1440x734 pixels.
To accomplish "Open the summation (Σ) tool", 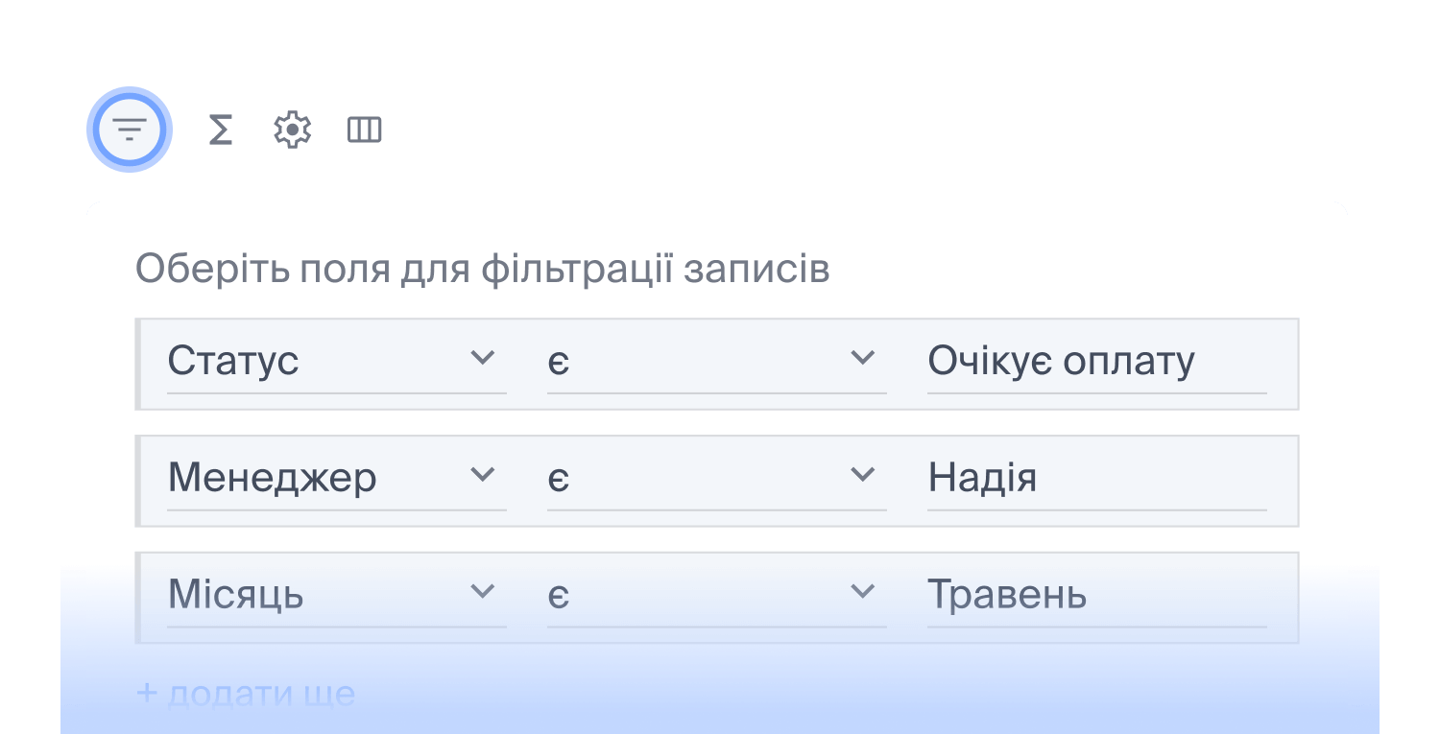I will [219, 129].
